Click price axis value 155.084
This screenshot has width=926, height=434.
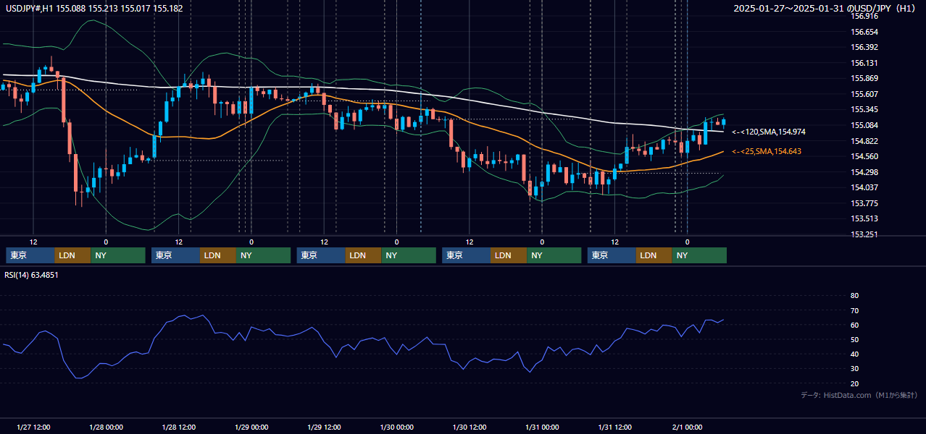[x=864, y=125]
